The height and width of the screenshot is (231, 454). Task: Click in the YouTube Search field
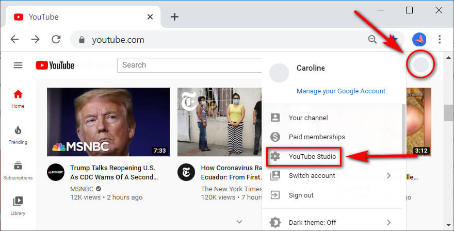point(190,65)
